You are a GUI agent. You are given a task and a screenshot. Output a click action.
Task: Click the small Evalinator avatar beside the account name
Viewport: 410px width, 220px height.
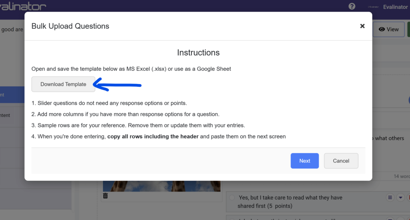click(x=373, y=7)
